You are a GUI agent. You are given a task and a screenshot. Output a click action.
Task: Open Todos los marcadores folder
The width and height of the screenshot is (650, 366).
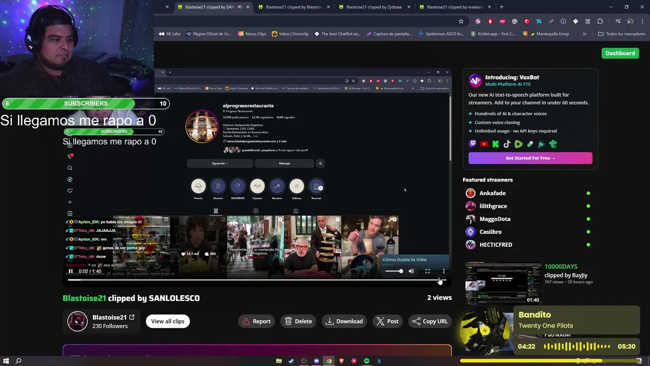tap(622, 34)
